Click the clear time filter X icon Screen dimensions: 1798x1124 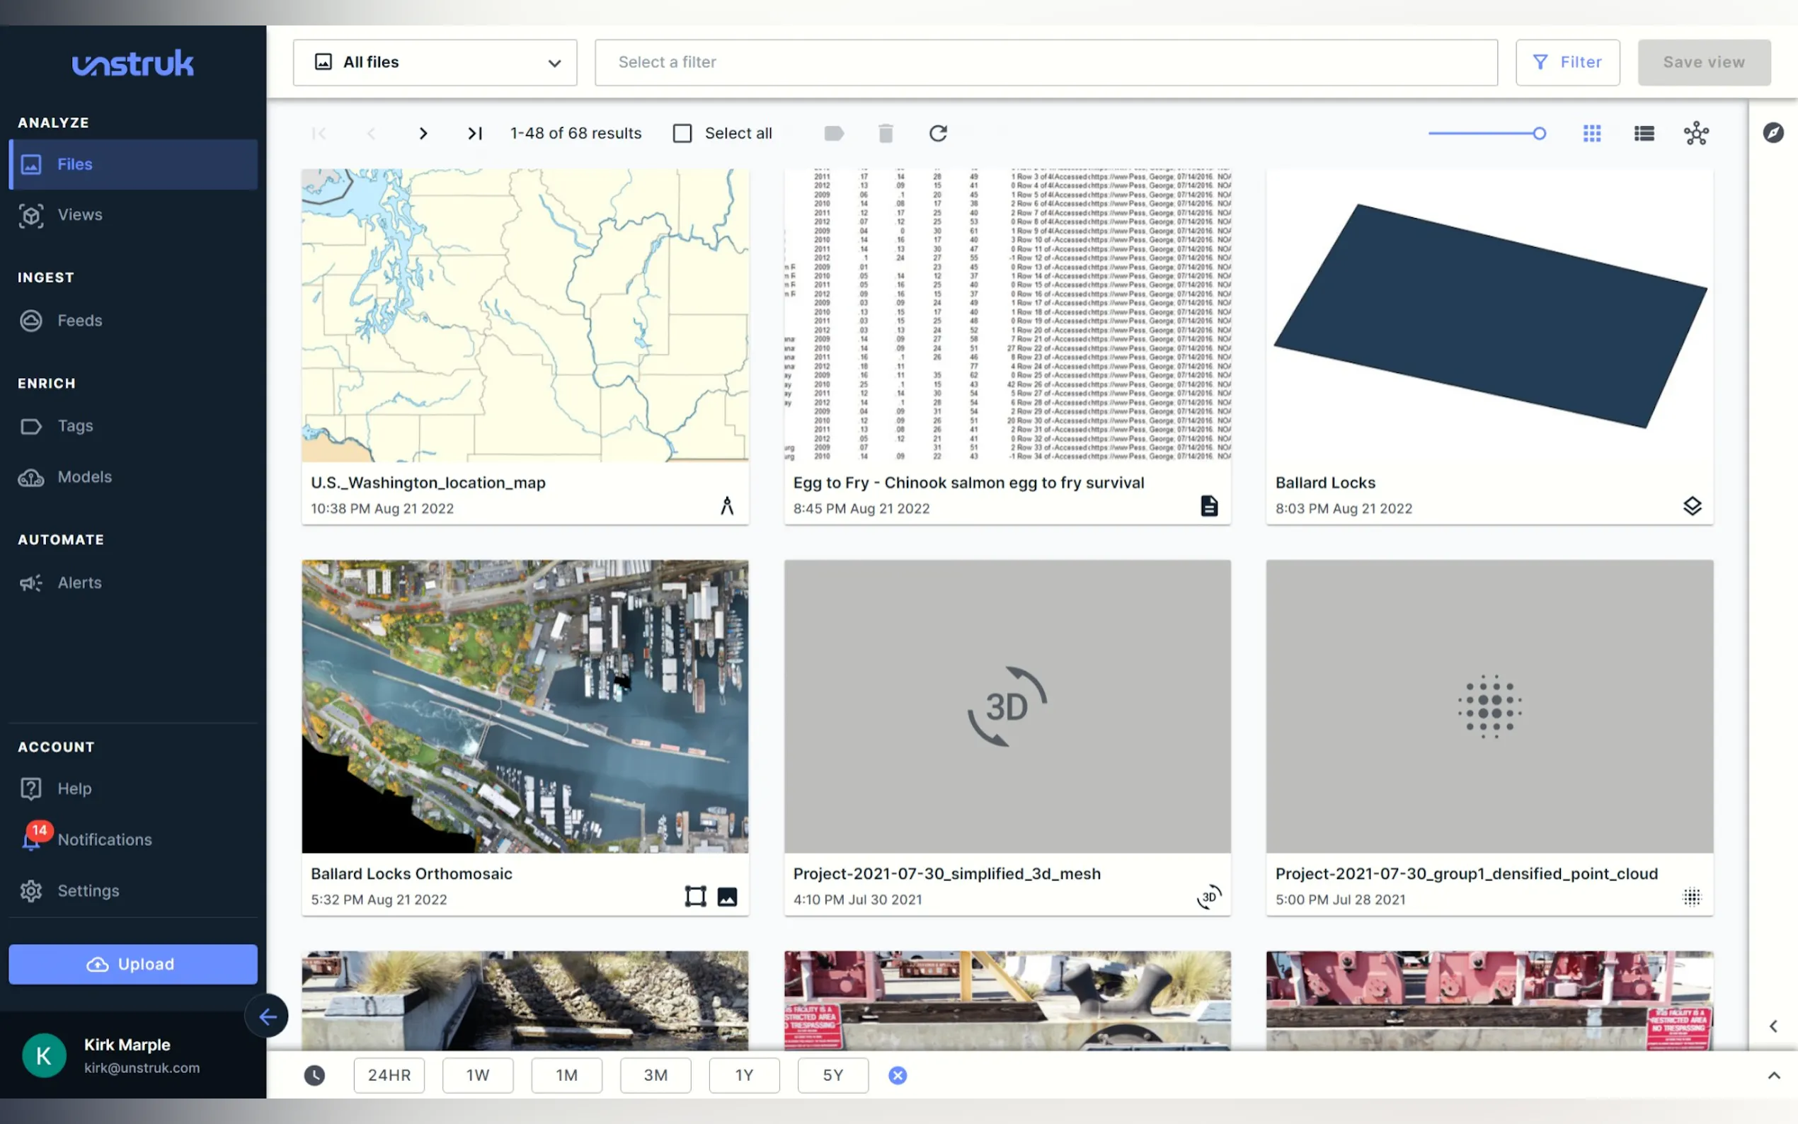point(897,1075)
